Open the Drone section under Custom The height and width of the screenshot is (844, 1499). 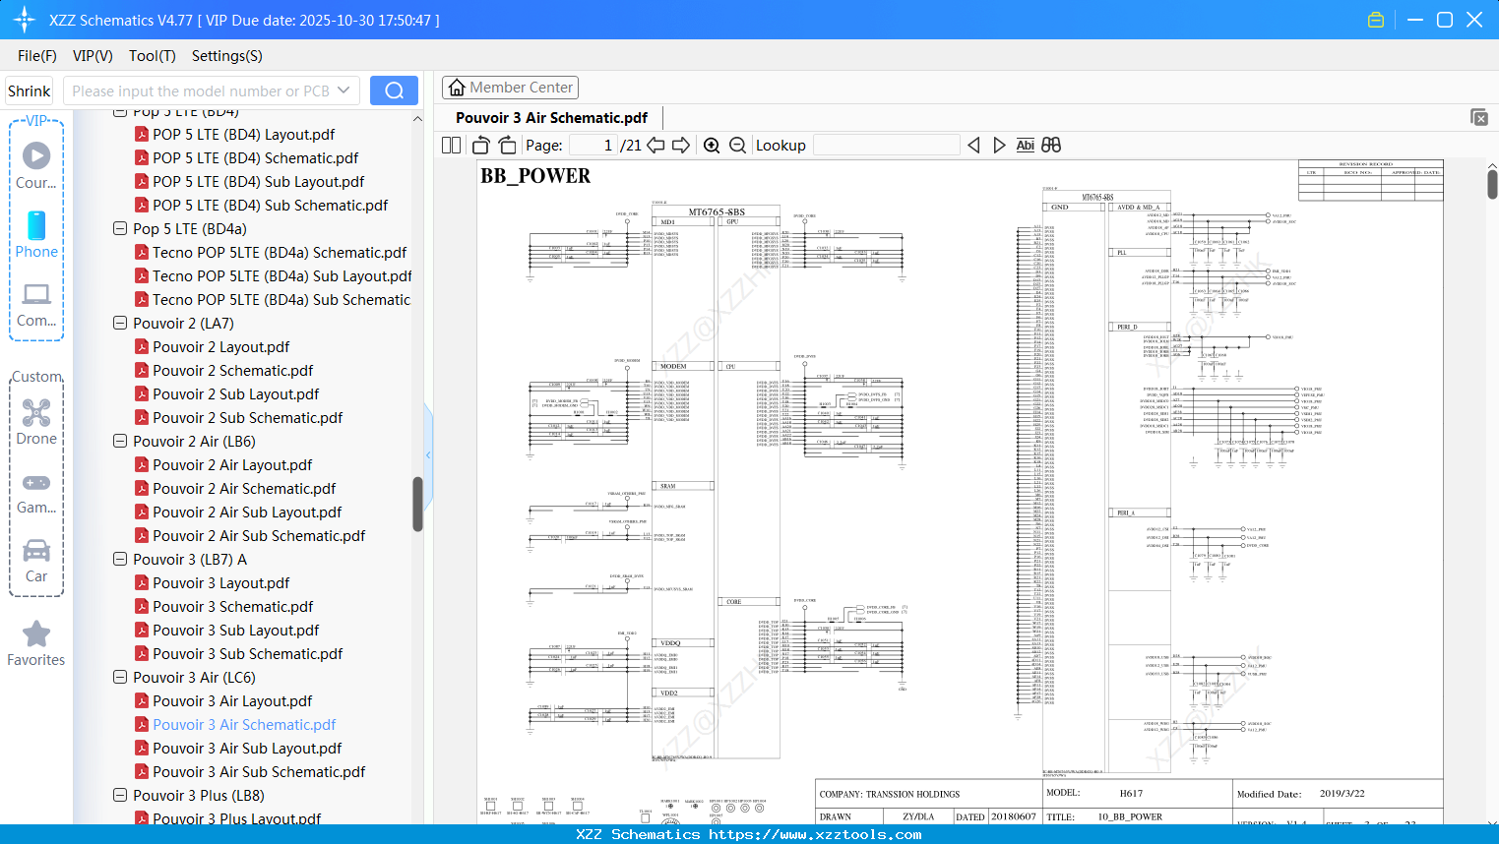pyautogui.click(x=36, y=421)
